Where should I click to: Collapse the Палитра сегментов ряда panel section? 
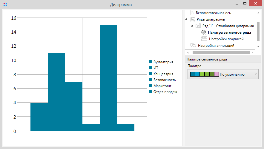coord(258,59)
